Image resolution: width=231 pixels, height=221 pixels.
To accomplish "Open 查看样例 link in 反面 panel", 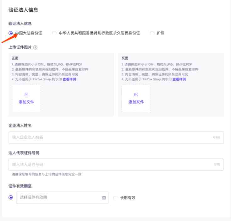I will [179, 79].
